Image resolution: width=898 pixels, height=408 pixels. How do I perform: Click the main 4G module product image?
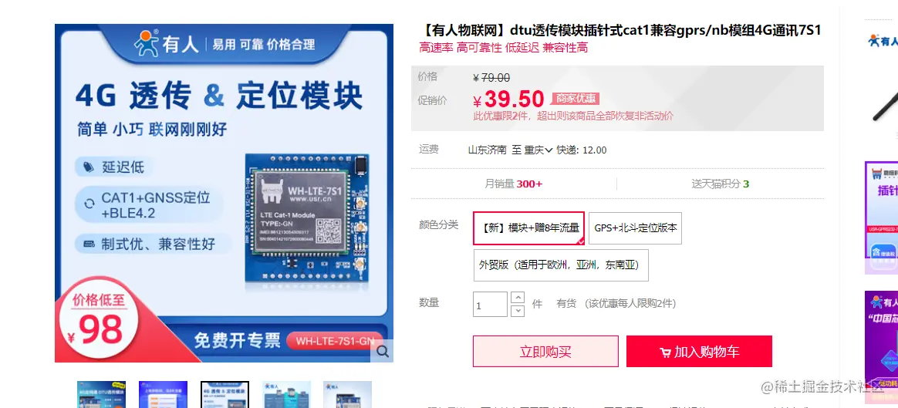point(224,193)
